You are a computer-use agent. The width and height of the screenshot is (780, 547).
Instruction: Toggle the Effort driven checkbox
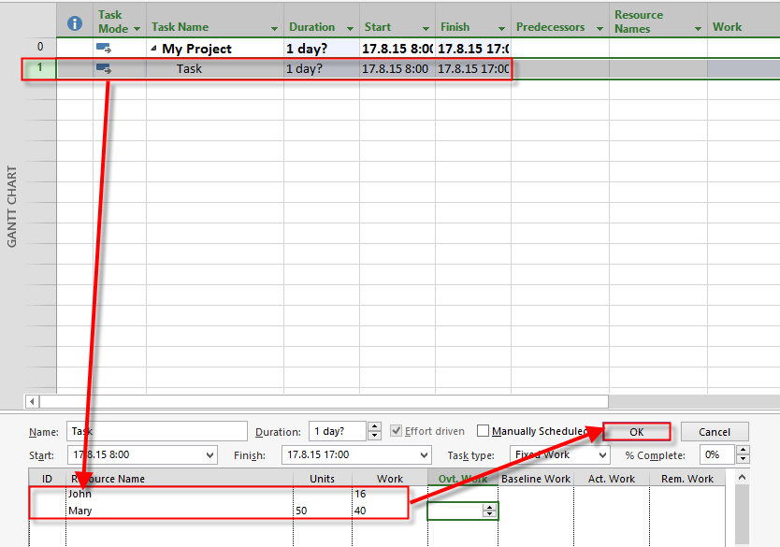coord(397,431)
